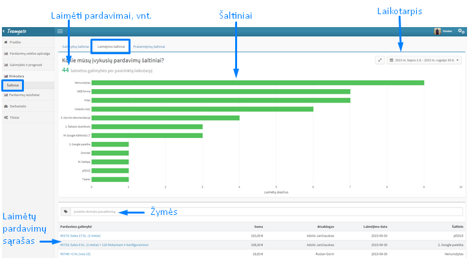The width and height of the screenshot is (469, 260).
Task: Switch to the Laimėjimo šaltiniai tab
Action: click(x=111, y=46)
